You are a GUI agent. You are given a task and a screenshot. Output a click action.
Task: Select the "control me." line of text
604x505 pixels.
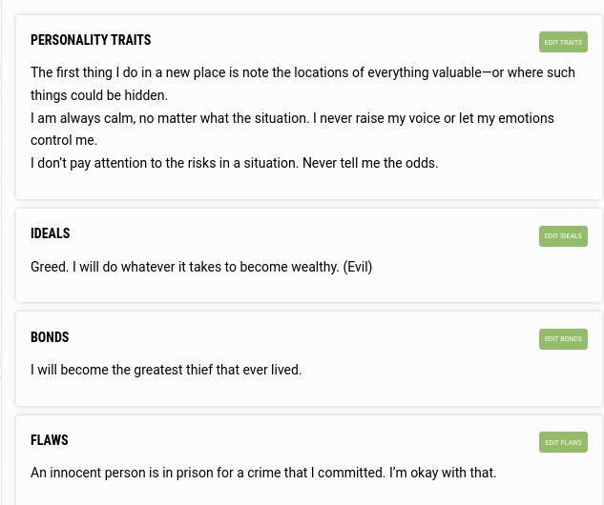64,140
